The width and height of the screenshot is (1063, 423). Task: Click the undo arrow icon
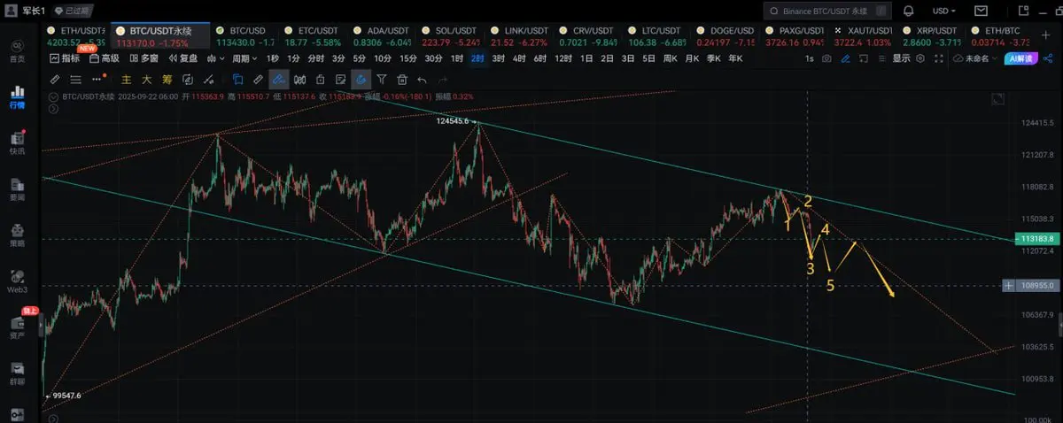(x=422, y=79)
